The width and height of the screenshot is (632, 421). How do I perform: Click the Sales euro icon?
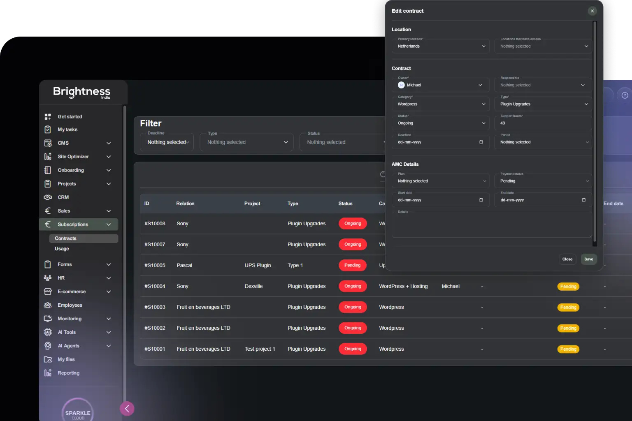coord(48,211)
